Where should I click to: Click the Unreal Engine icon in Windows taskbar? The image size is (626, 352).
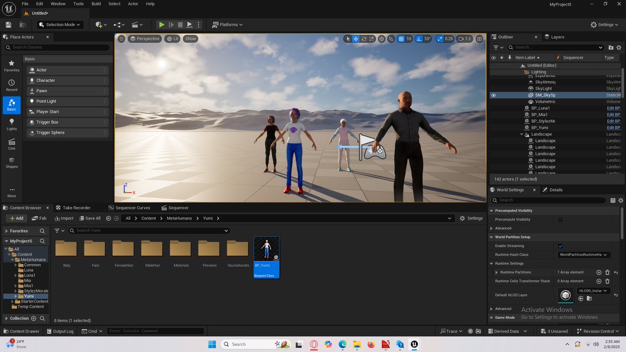click(x=414, y=344)
